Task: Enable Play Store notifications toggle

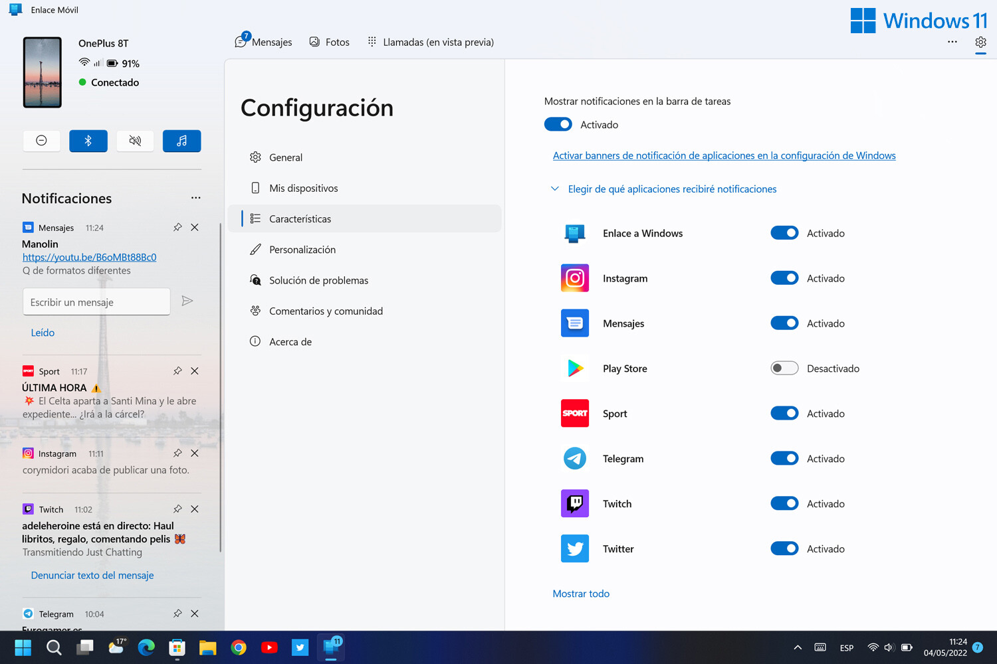Action: pos(784,368)
